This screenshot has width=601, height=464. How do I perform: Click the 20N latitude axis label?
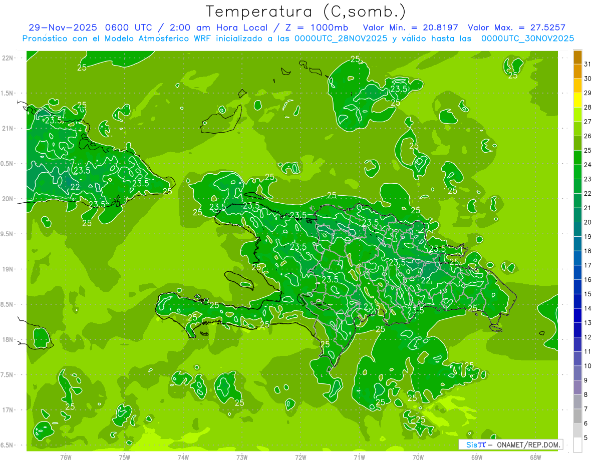pyautogui.click(x=8, y=199)
